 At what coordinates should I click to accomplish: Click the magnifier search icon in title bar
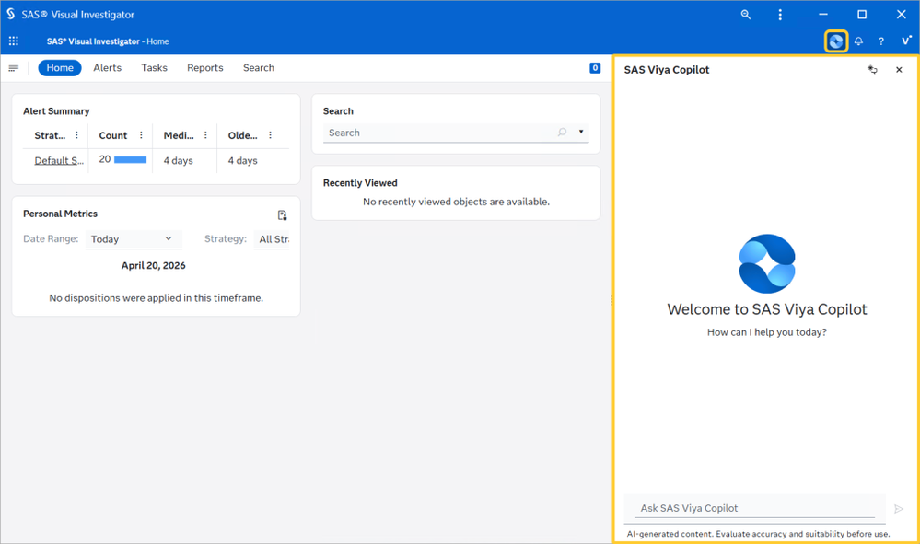pyautogui.click(x=745, y=15)
